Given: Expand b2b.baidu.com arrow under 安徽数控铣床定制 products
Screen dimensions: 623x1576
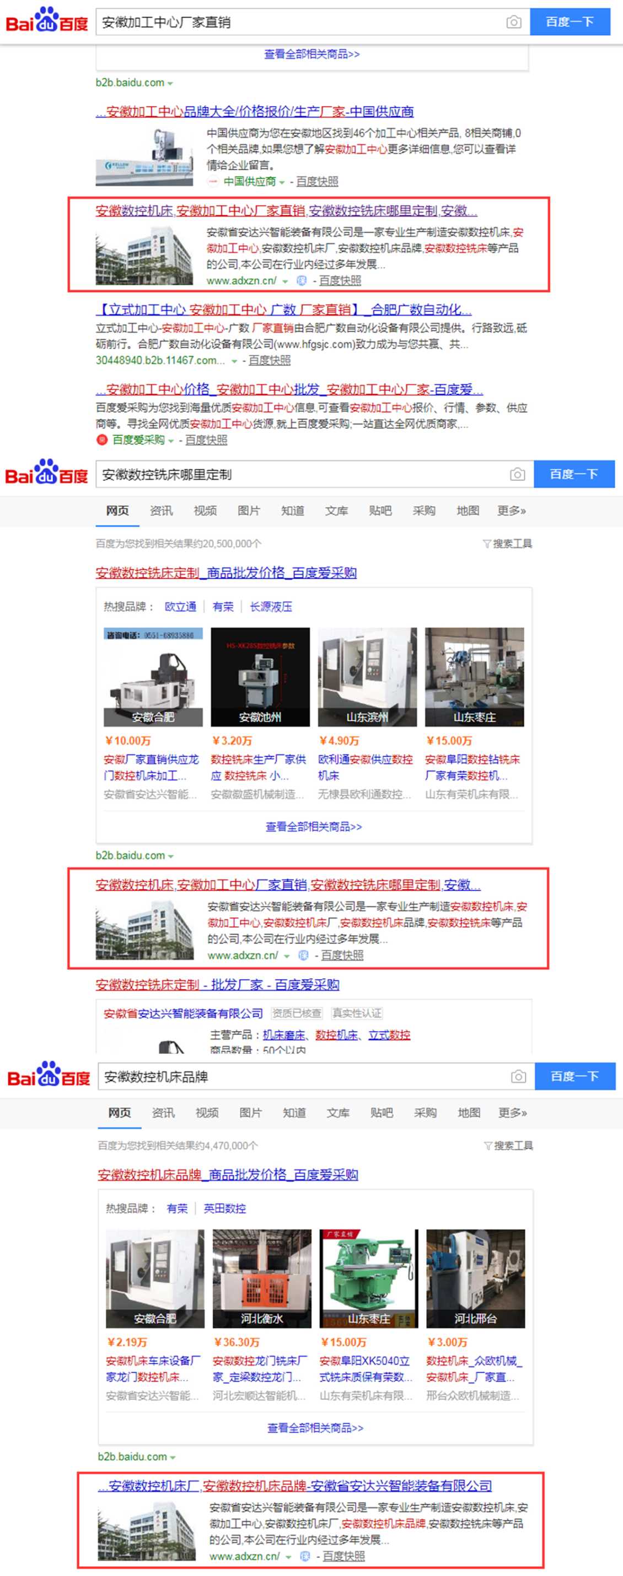Looking at the screenshot, I should point(170,856).
